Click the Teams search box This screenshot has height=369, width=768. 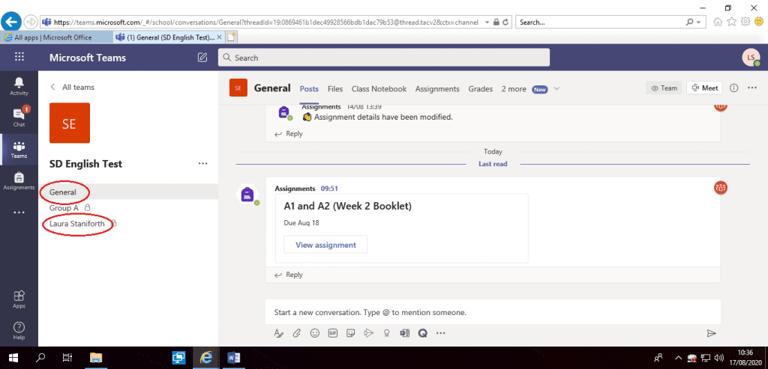383,58
